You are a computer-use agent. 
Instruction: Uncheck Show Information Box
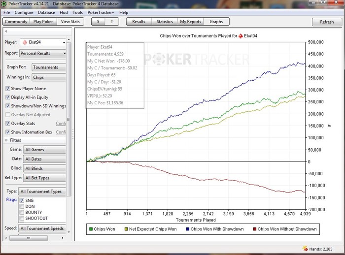tap(8, 132)
